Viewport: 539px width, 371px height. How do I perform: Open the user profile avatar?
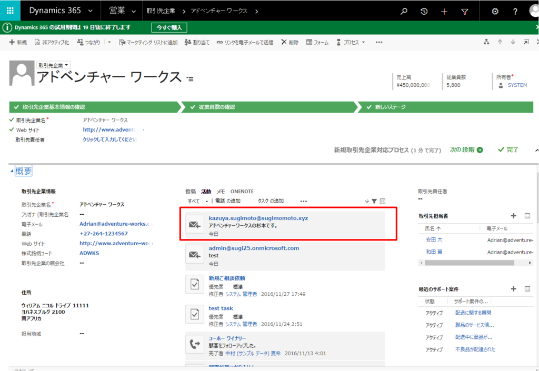pyautogui.click(x=534, y=11)
